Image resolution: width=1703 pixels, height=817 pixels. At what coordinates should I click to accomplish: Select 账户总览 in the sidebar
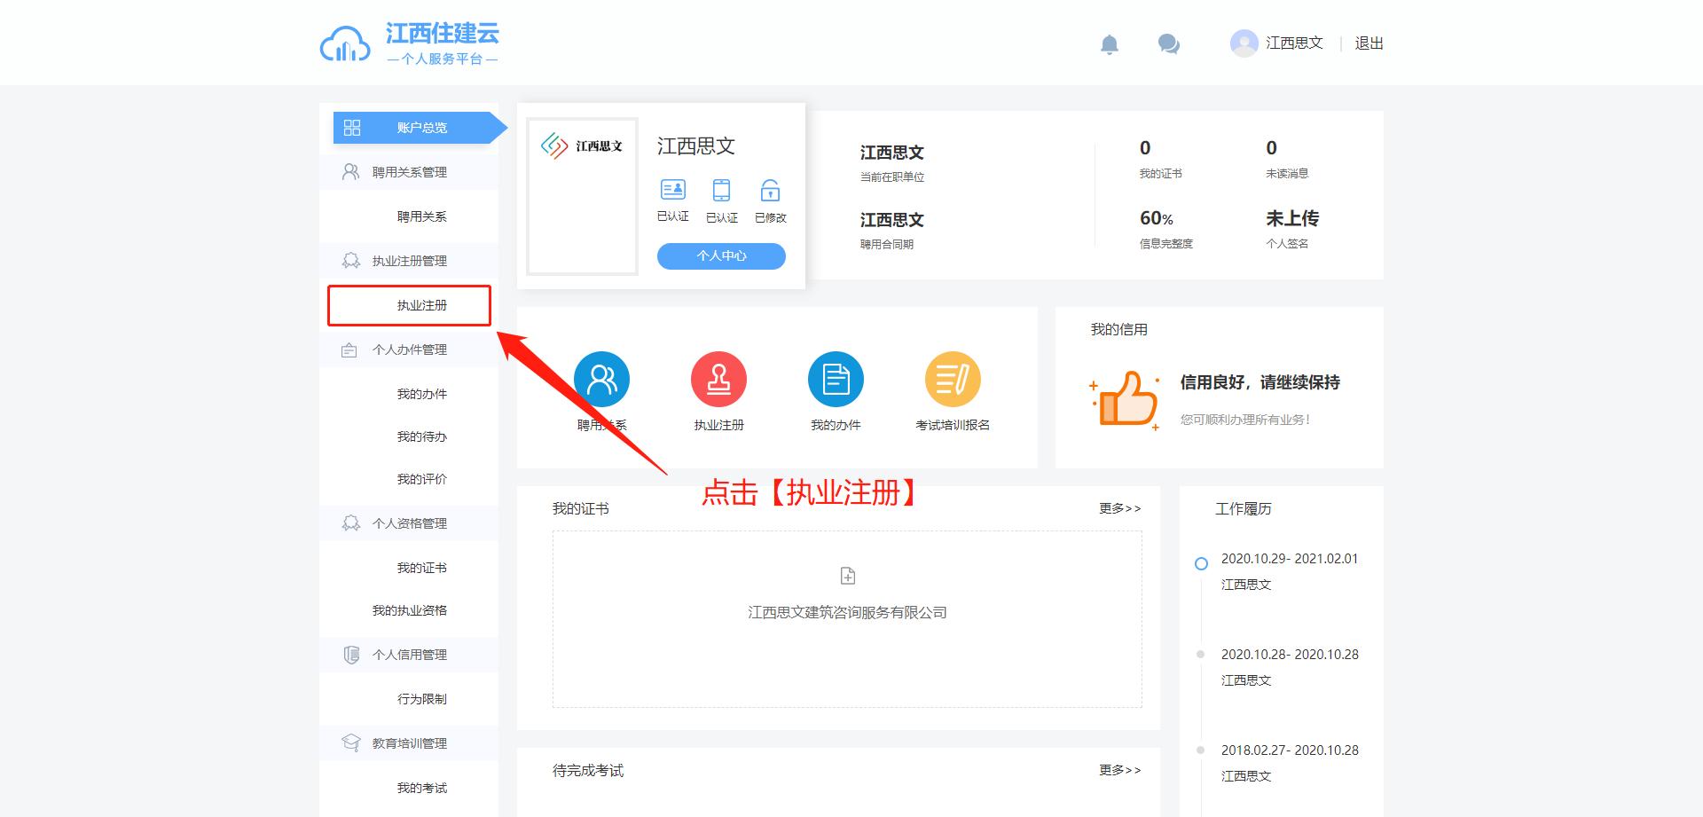click(x=421, y=128)
